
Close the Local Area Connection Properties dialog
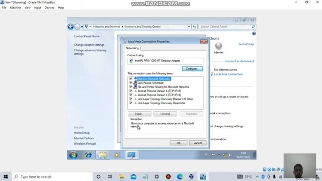(x=204, y=42)
